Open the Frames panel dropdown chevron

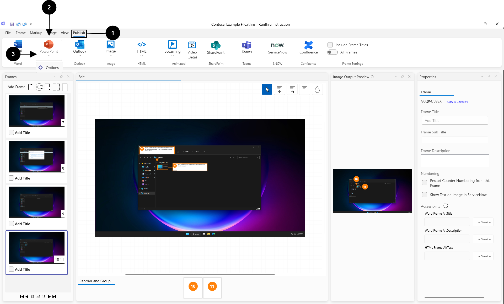pyautogui.click(x=55, y=77)
